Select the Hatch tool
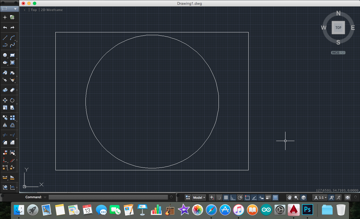Screen dimensions: 360x219 click(x=12, y=62)
